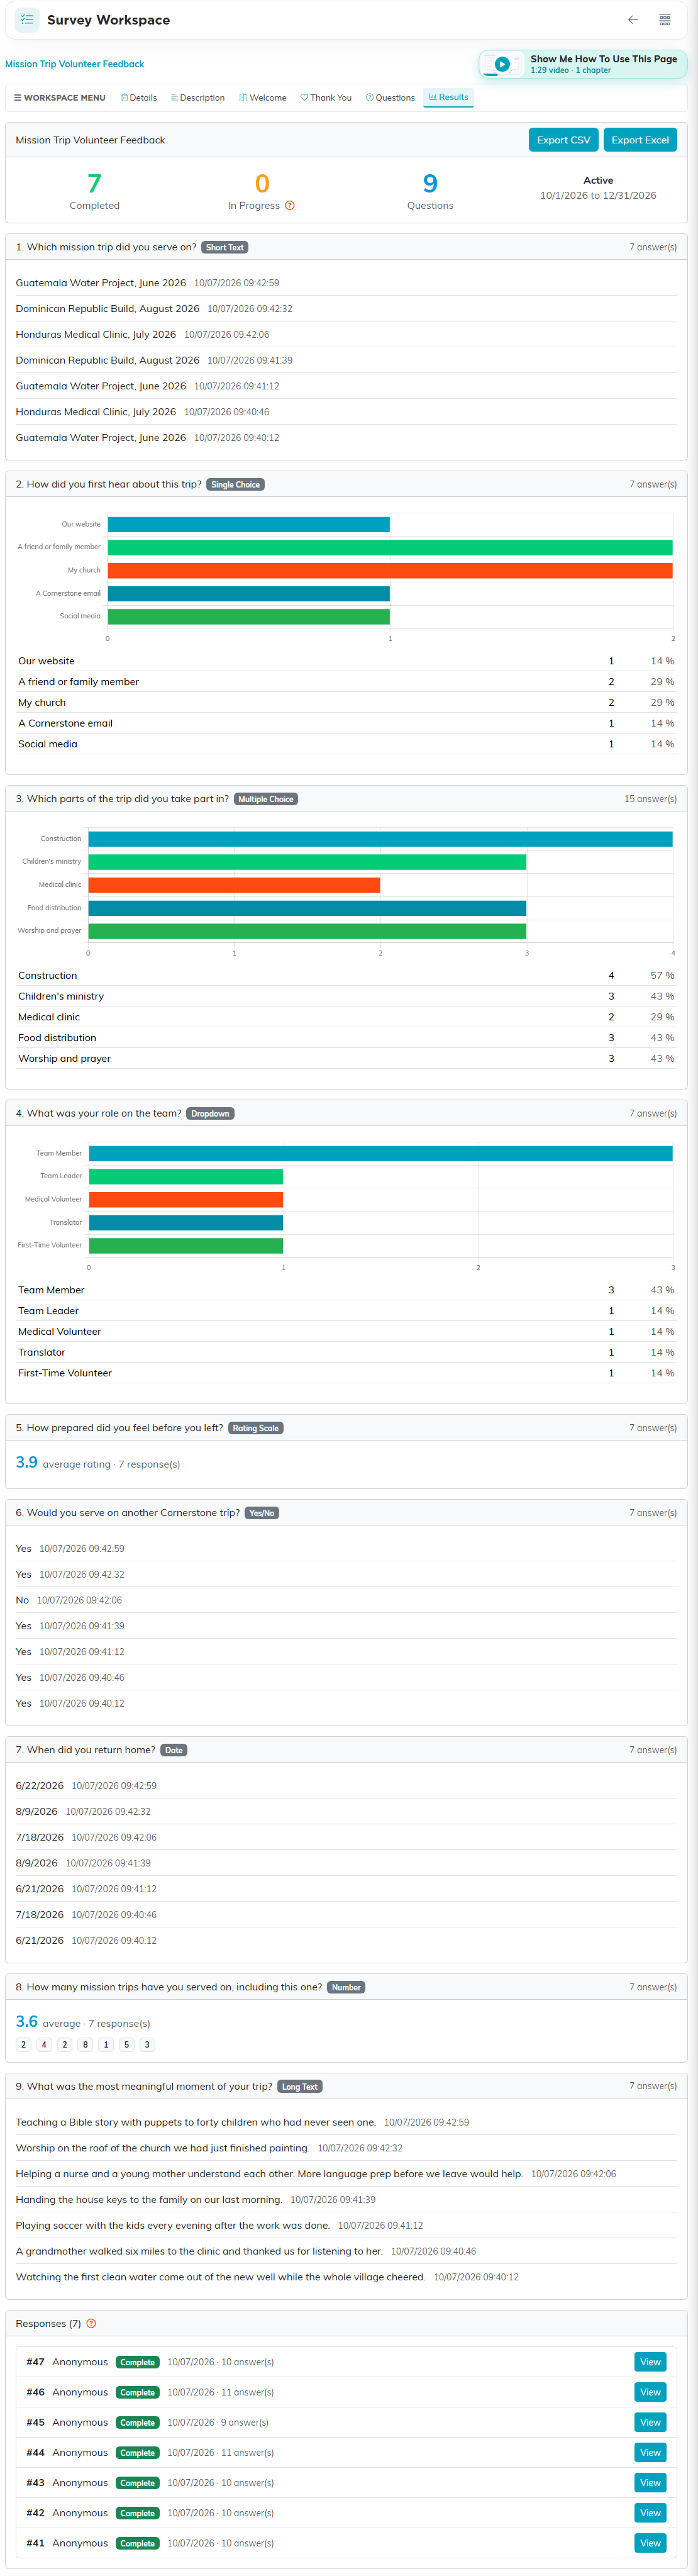Click the Multiple Choice badge on question 3

point(266,799)
